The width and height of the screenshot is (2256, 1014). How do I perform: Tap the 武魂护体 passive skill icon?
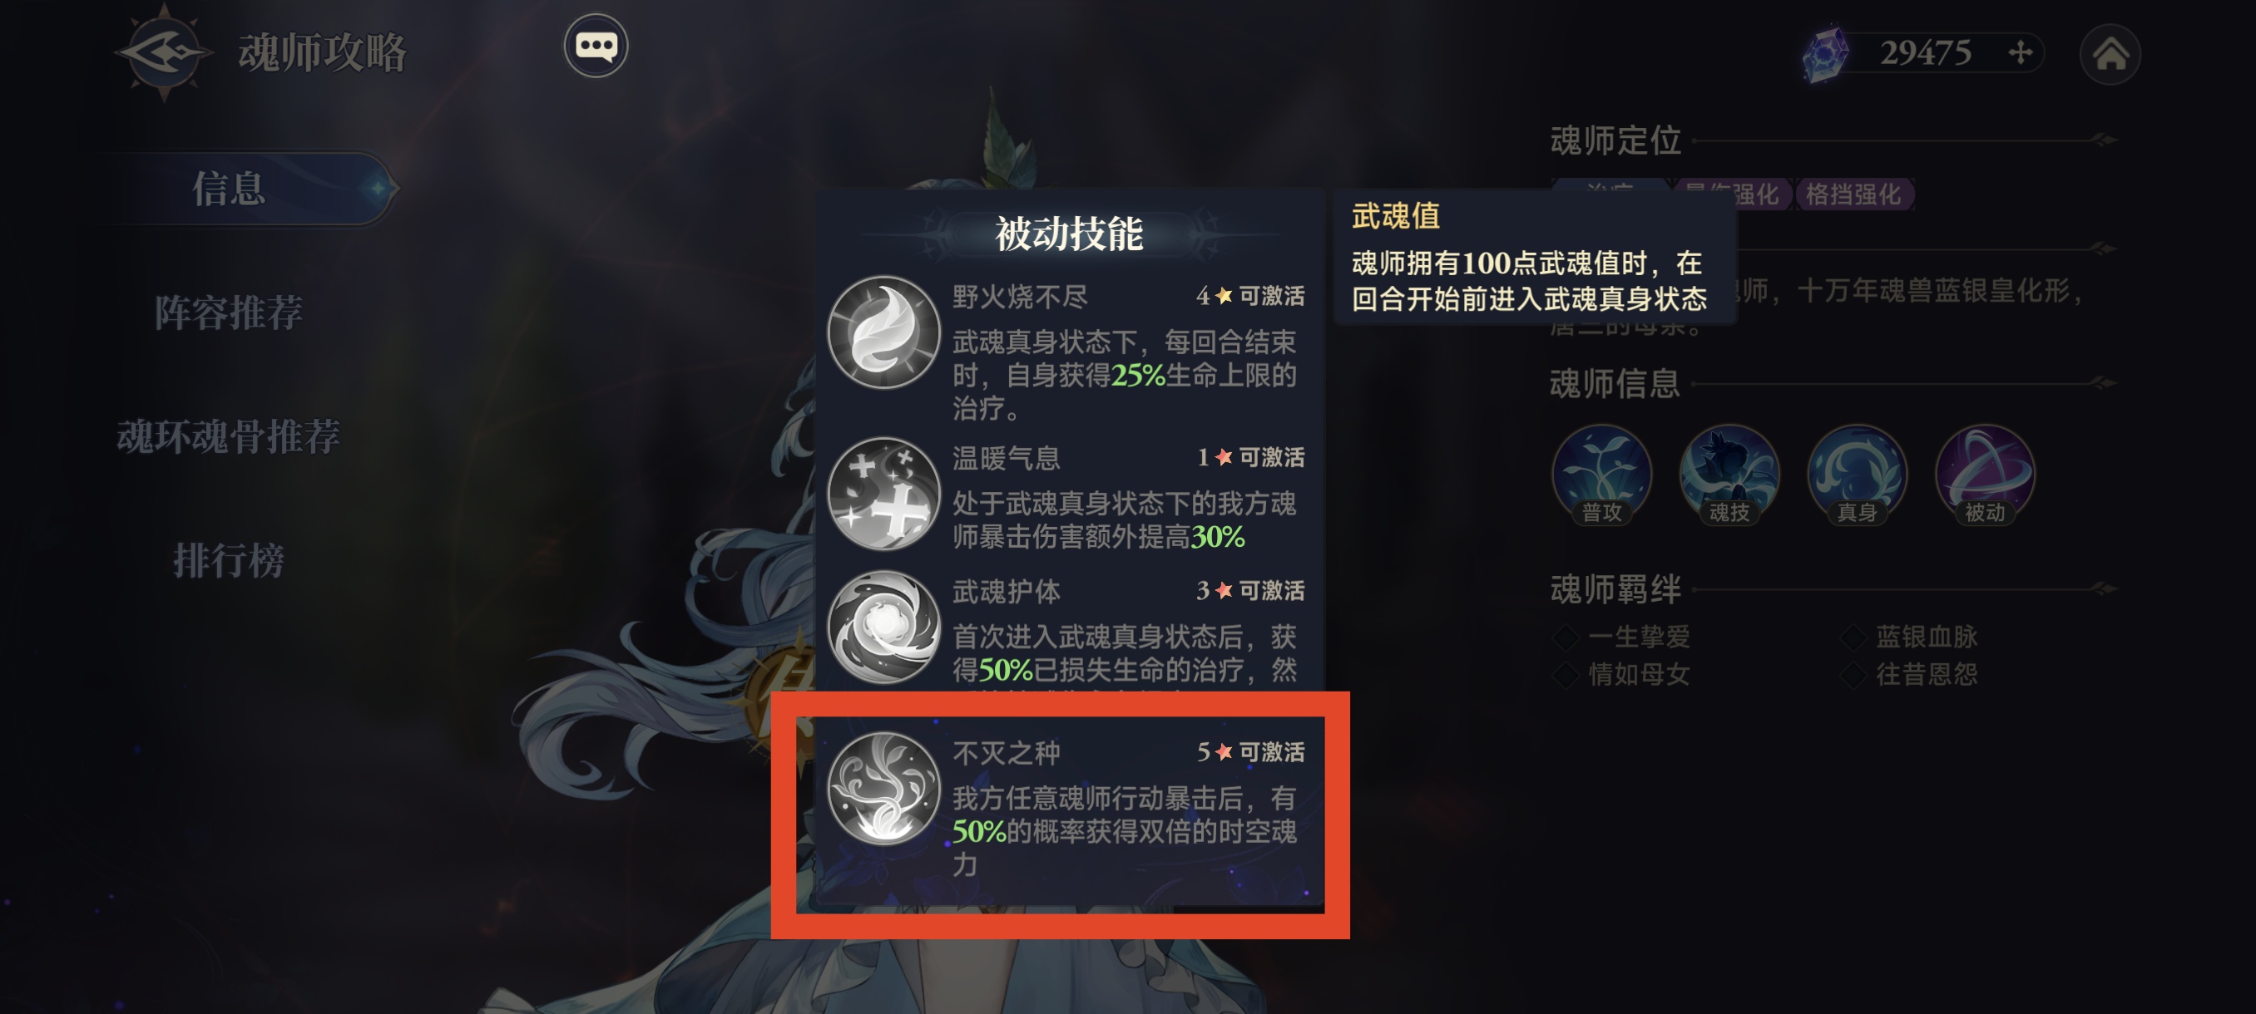883,627
